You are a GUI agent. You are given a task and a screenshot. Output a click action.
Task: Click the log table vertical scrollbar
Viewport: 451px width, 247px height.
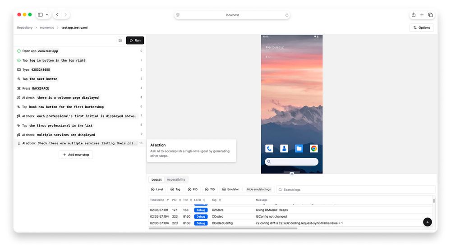434,201
